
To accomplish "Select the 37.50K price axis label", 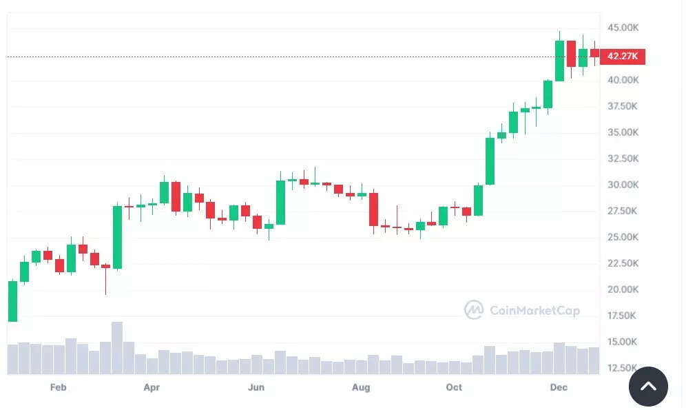I will coord(623,106).
